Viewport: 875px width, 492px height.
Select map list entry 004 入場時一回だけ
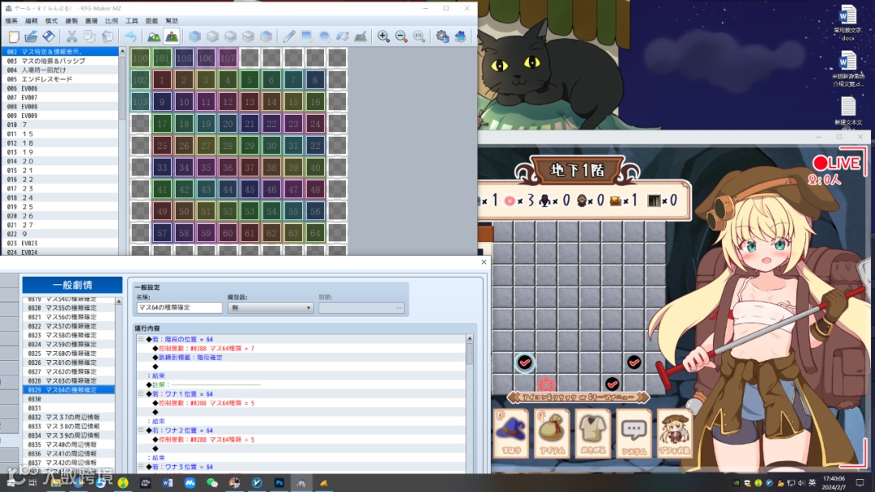[x=60, y=70]
